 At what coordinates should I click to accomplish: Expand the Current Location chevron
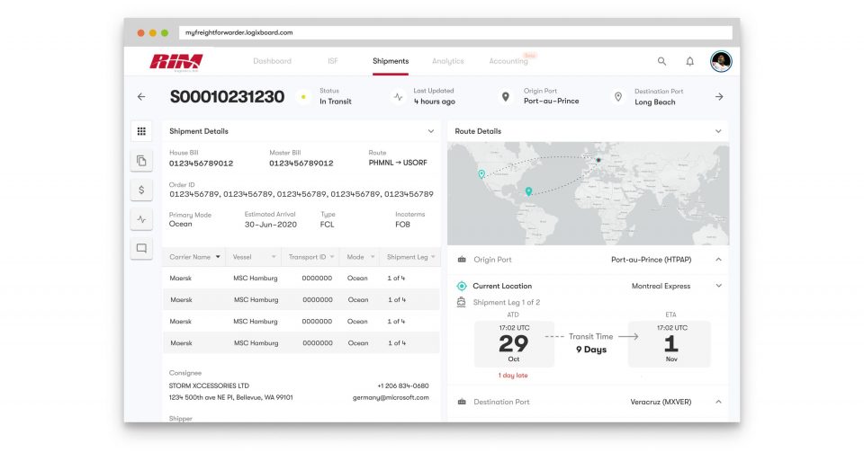click(x=718, y=286)
